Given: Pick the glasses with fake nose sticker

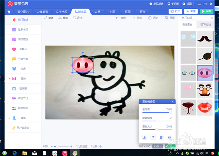Looking at the screenshot, I should pos(205,90).
